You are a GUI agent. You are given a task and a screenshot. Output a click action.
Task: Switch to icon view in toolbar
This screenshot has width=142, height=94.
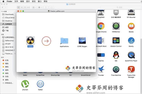coord(18,7)
